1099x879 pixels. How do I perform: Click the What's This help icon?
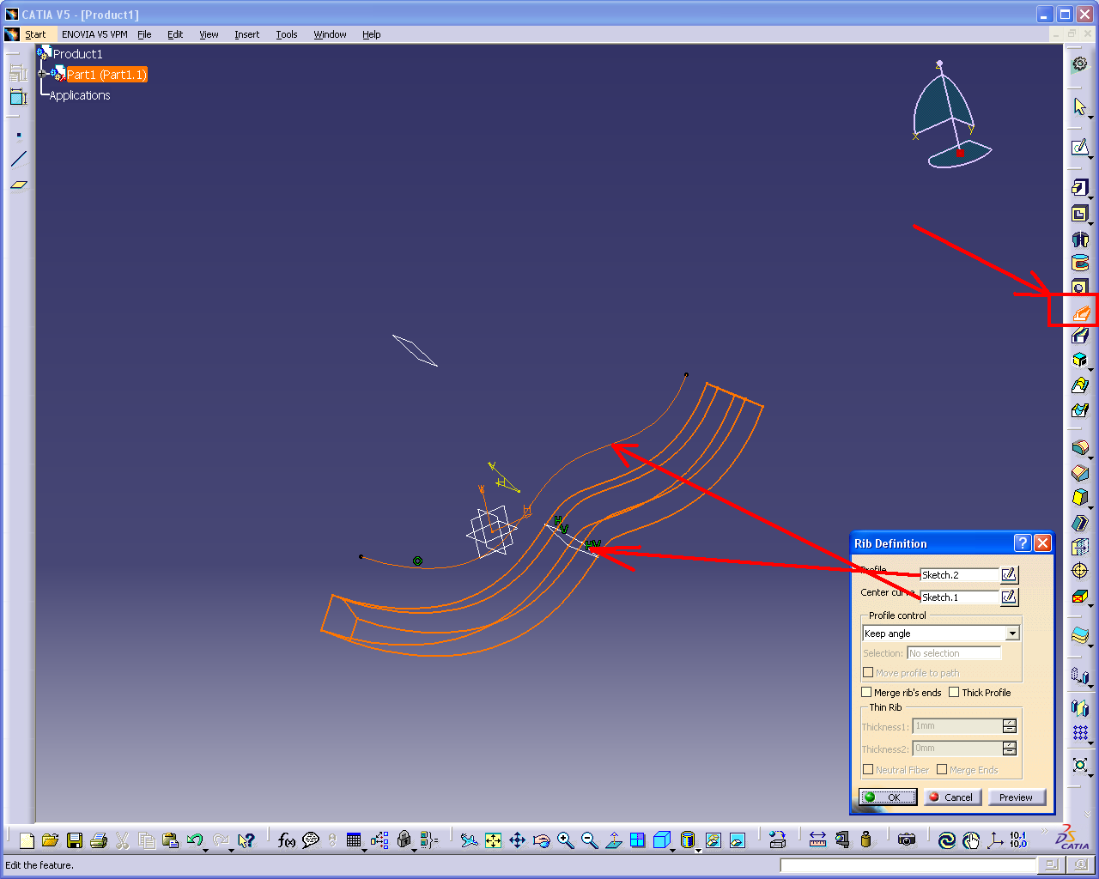click(246, 840)
